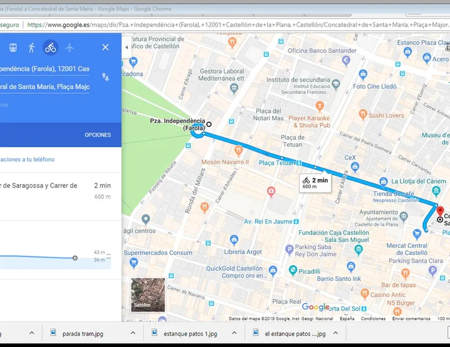
Task: Click the Casino Antic restaurant marker
Action: [x=364, y=294]
